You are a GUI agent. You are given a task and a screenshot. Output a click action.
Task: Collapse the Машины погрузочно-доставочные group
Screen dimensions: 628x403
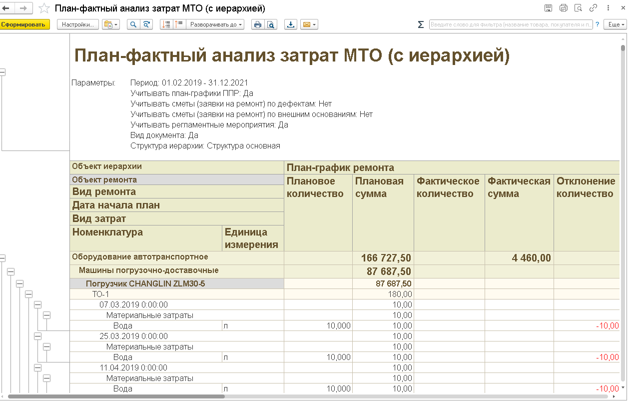coord(10,271)
